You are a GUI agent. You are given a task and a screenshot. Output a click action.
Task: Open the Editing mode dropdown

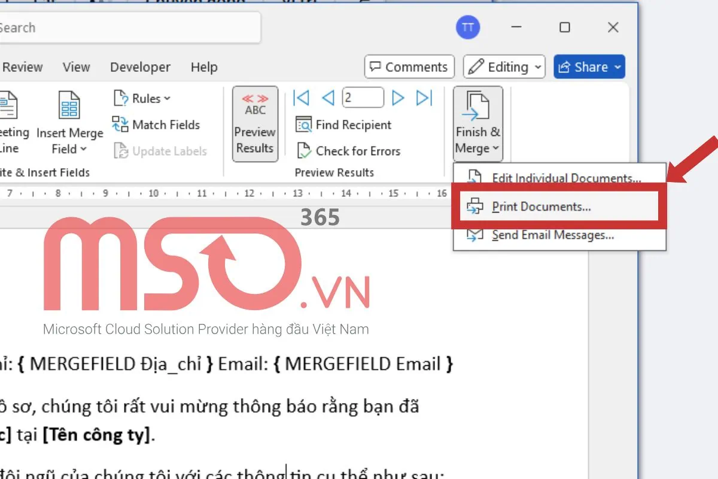pyautogui.click(x=504, y=66)
